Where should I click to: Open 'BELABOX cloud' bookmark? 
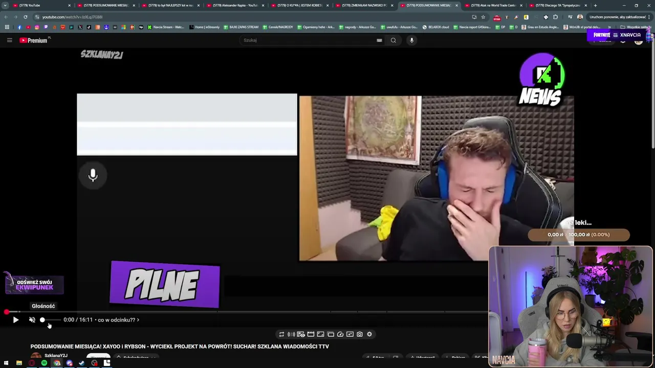click(x=435, y=27)
